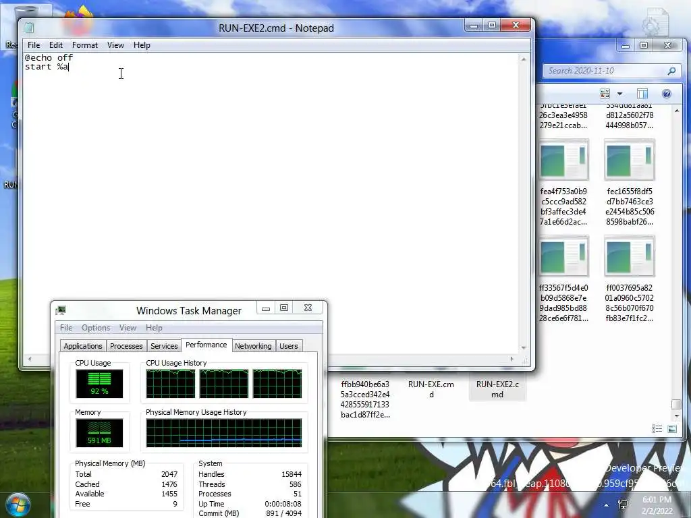
Task: Click the Physical Memory Total value 2047
Action: click(169, 474)
